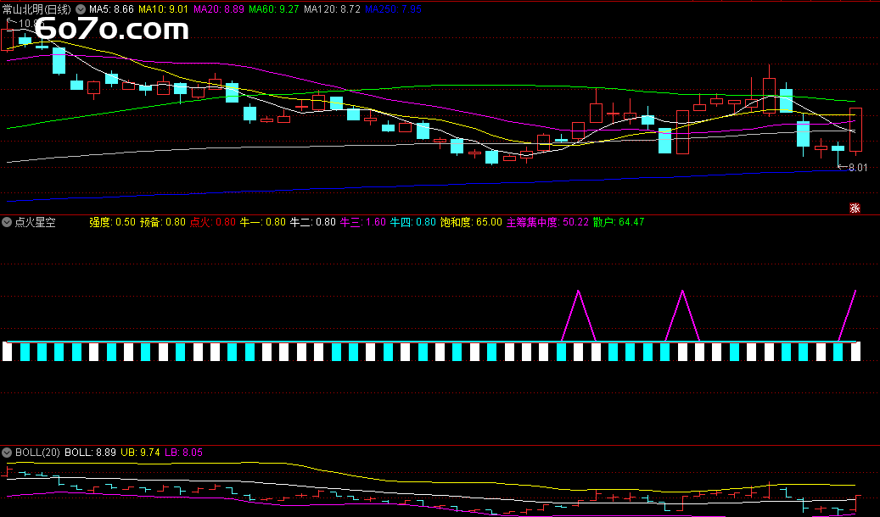Click the 散户: 64.47 value
The height and width of the screenshot is (517, 880).
pyautogui.click(x=619, y=222)
